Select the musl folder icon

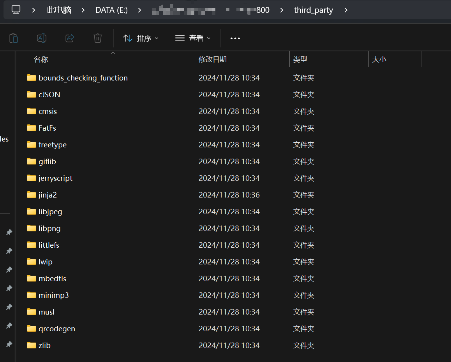[31, 312]
